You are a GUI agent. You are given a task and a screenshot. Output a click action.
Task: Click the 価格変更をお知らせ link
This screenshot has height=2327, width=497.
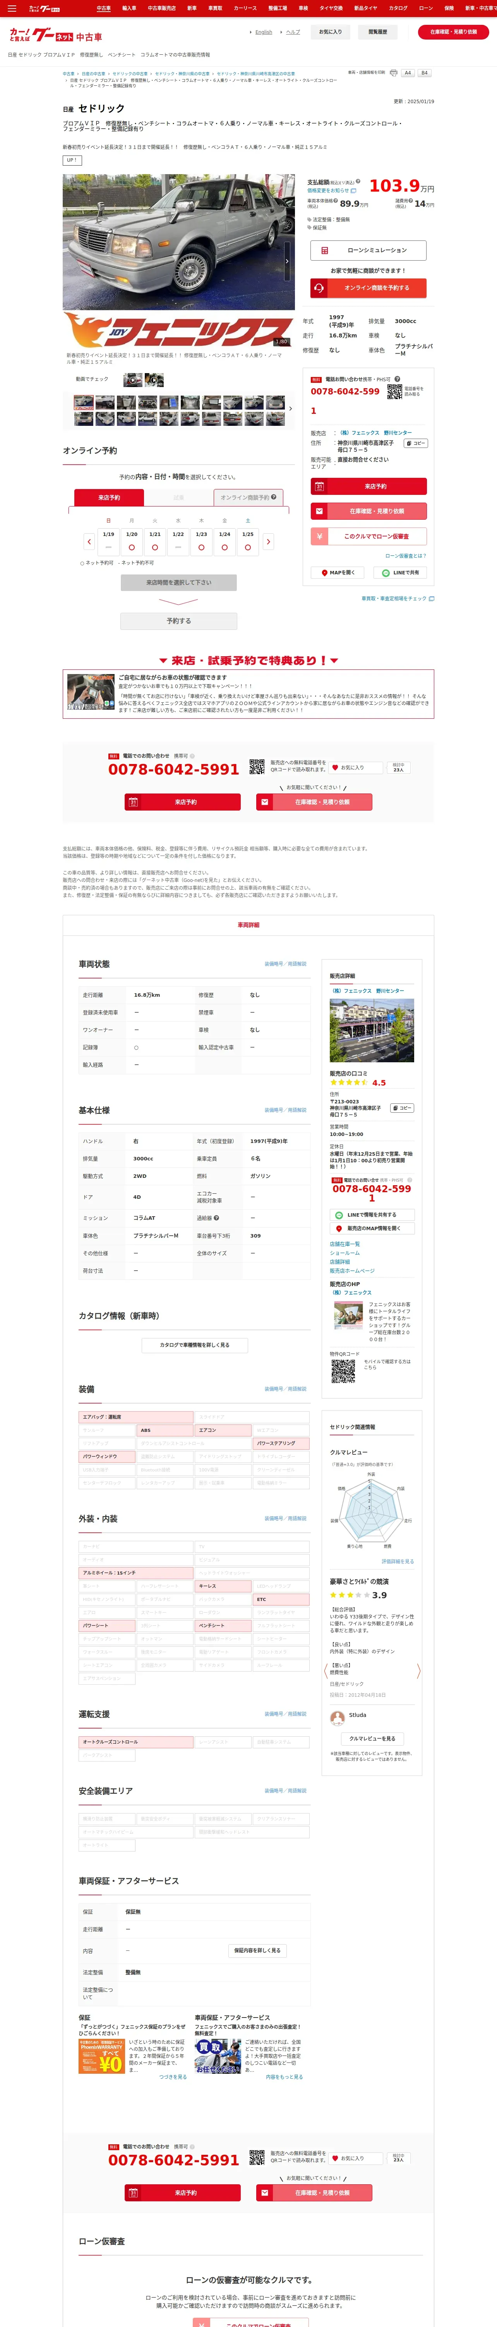point(331,190)
